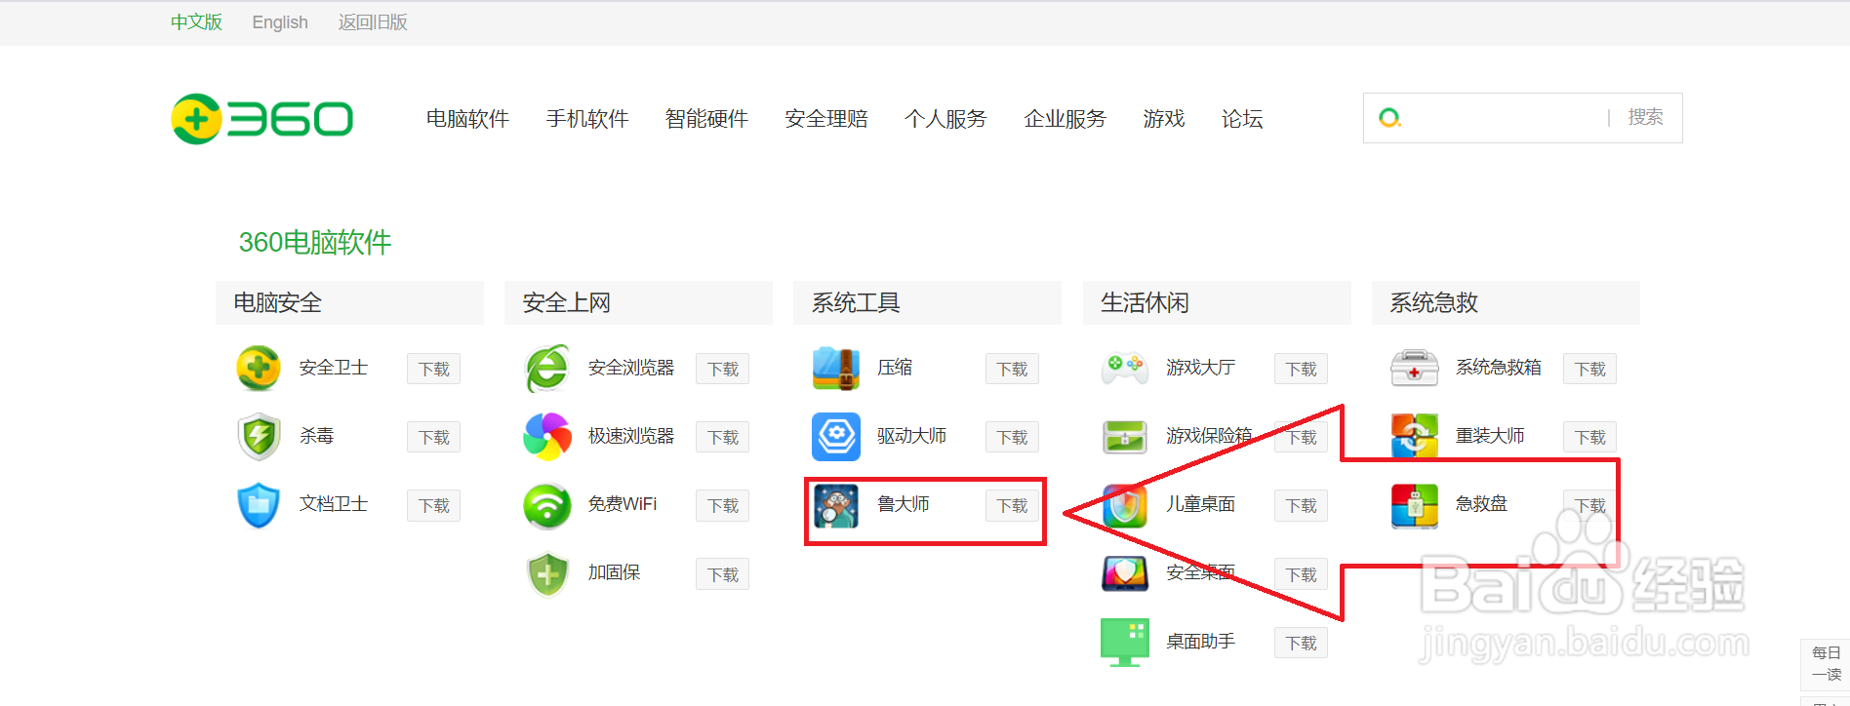Download 压缩
1850x706 pixels.
tap(1012, 369)
